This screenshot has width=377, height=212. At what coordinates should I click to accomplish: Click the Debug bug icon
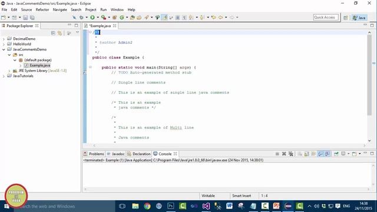[81, 18]
